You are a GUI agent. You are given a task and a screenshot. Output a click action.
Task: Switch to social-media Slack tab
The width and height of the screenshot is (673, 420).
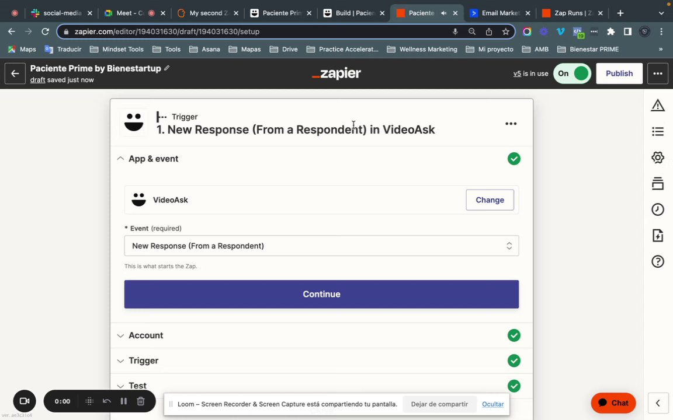pyautogui.click(x=63, y=13)
